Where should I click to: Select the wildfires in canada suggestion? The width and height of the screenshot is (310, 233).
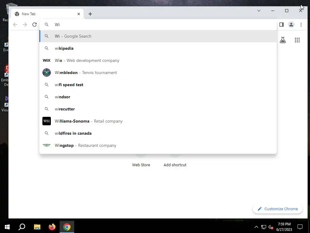[x=158, y=133]
